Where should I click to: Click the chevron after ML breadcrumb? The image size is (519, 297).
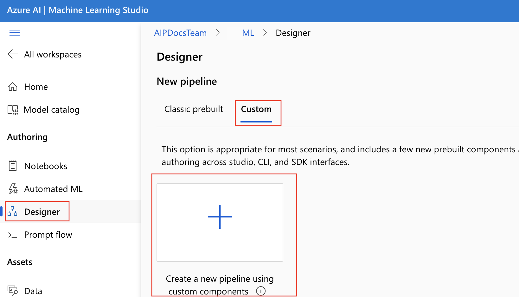(x=265, y=33)
